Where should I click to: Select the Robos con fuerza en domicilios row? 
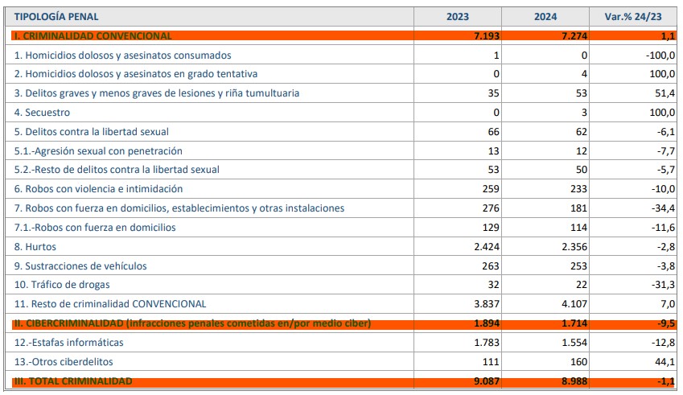(x=95, y=228)
